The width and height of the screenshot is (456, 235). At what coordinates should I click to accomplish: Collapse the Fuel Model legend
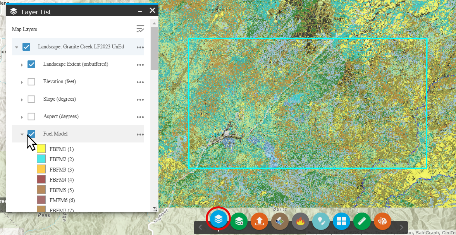[22, 134]
